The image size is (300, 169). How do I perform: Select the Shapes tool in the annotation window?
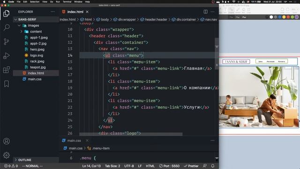click(x=231, y=10)
